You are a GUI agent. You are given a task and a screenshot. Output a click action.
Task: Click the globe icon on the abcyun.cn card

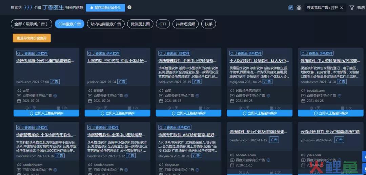pos(197,170)
